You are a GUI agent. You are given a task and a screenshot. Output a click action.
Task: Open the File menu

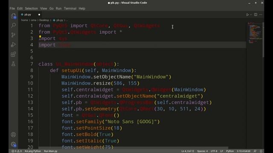click(12, 8)
